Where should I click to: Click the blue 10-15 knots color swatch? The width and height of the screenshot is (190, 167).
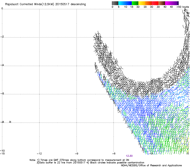click(x=128, y=3)
